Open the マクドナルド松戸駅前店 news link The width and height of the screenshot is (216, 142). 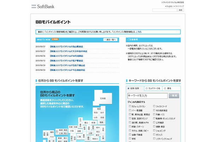point(66,61)
